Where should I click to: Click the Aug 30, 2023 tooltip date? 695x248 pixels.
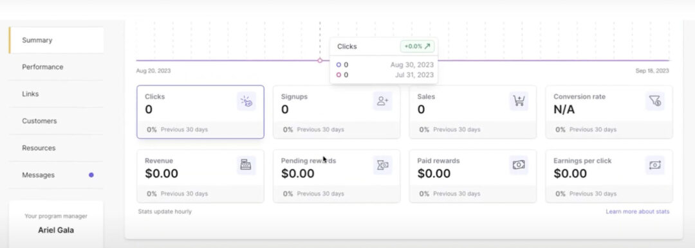pyautogui.click(x=412, y=65)
